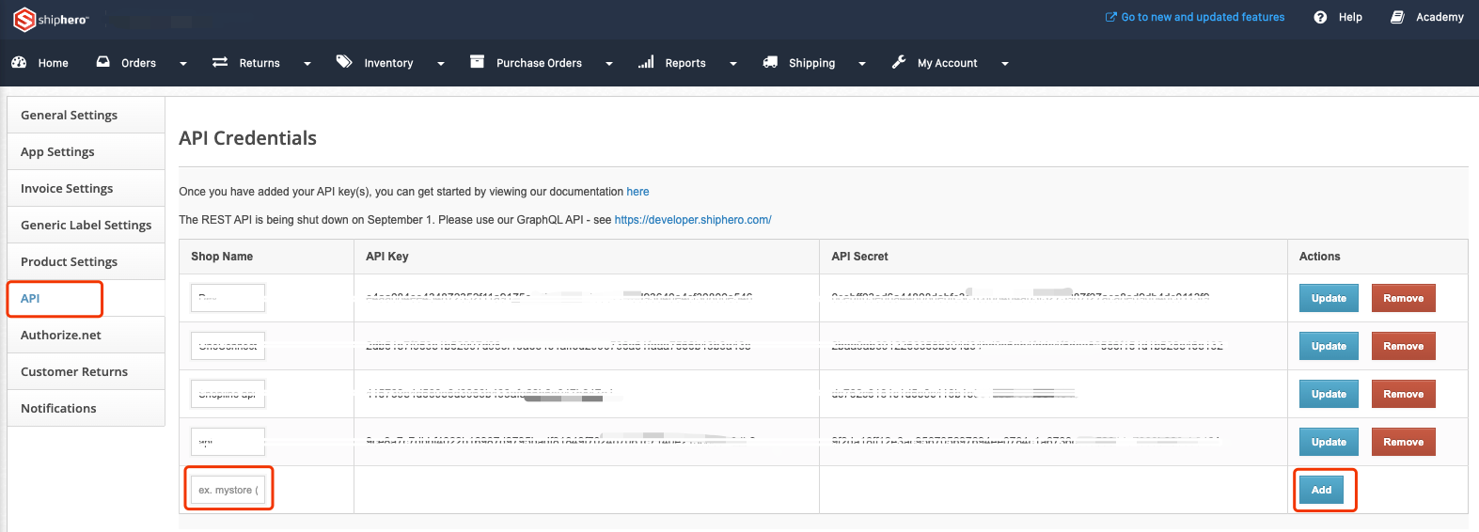Click the Reports bar chart icon
The image size is (1479, 532).
(x=646, y=62)
